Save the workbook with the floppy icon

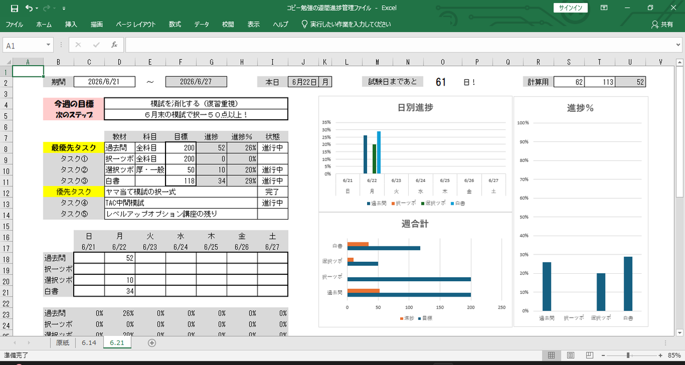click(x=14, y=8)
